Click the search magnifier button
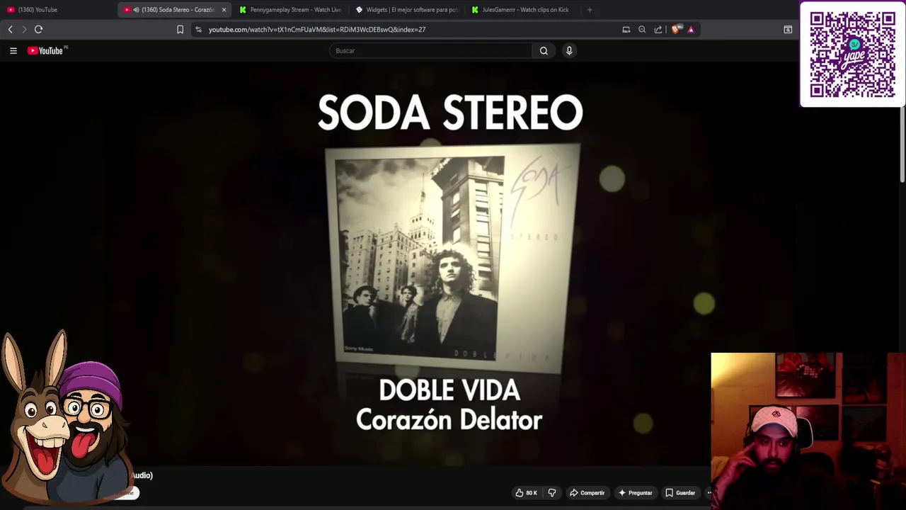The width and height of the screenshot is (906, 510). tap(544, 50)
